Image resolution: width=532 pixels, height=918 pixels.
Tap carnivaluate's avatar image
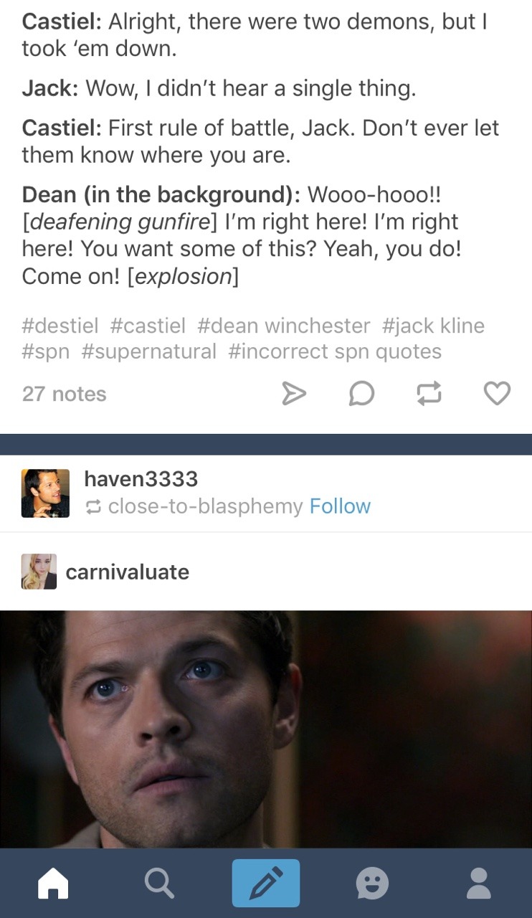click(x=39, y=572)
